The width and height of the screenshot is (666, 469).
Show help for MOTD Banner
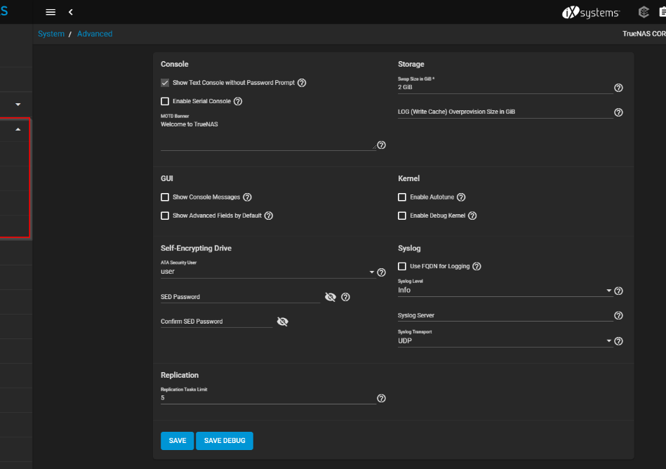[x=381, y=145]
